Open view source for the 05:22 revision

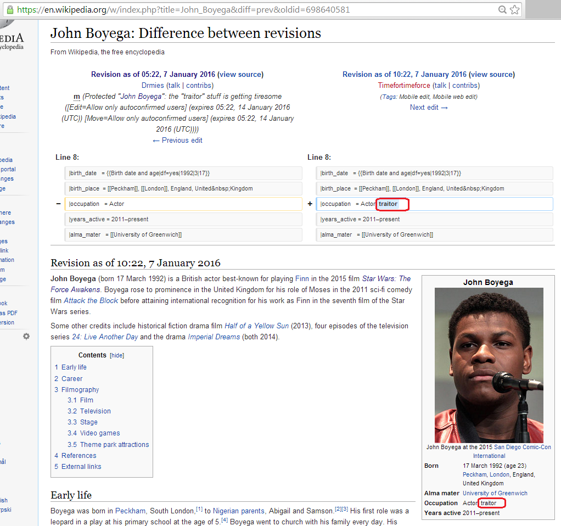tap(240, 75)
